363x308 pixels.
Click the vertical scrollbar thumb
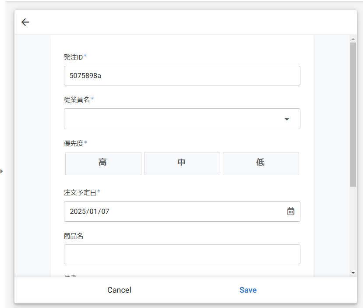pos(353,114)
